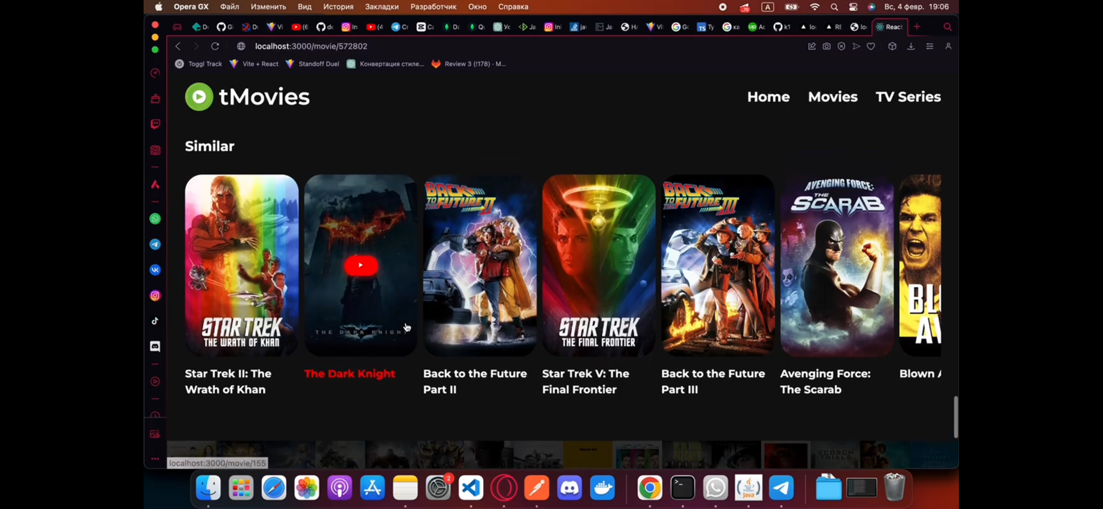This screenshot has height=509, width=1103.
Task: Open the profile account icon
Action: pos(948,46)
